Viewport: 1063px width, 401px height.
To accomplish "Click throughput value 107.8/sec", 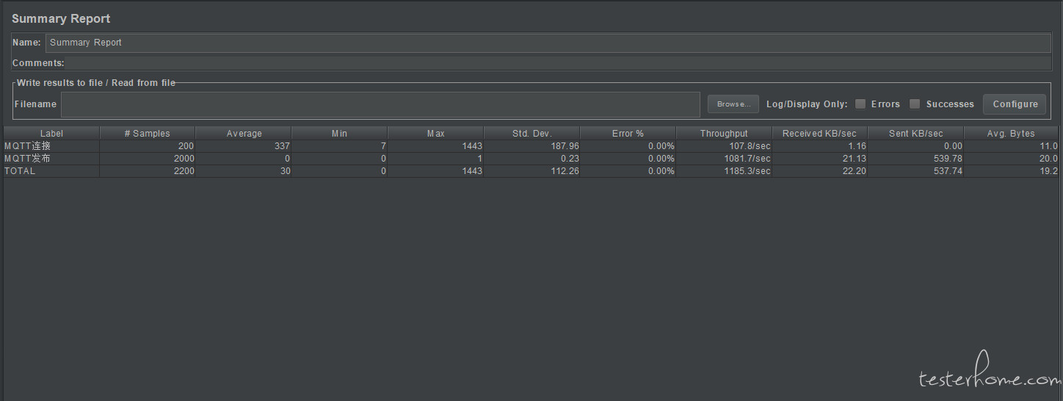I will click(750, 146).
